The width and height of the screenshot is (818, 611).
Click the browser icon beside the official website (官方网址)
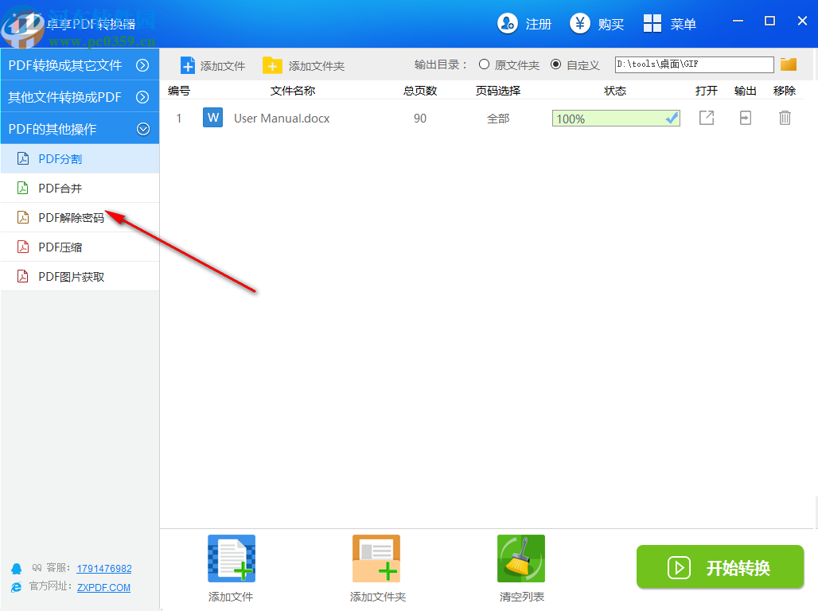point(17,587)
